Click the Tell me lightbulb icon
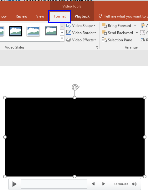The height and width of the screenshot is (193, 148). (100, 16)
